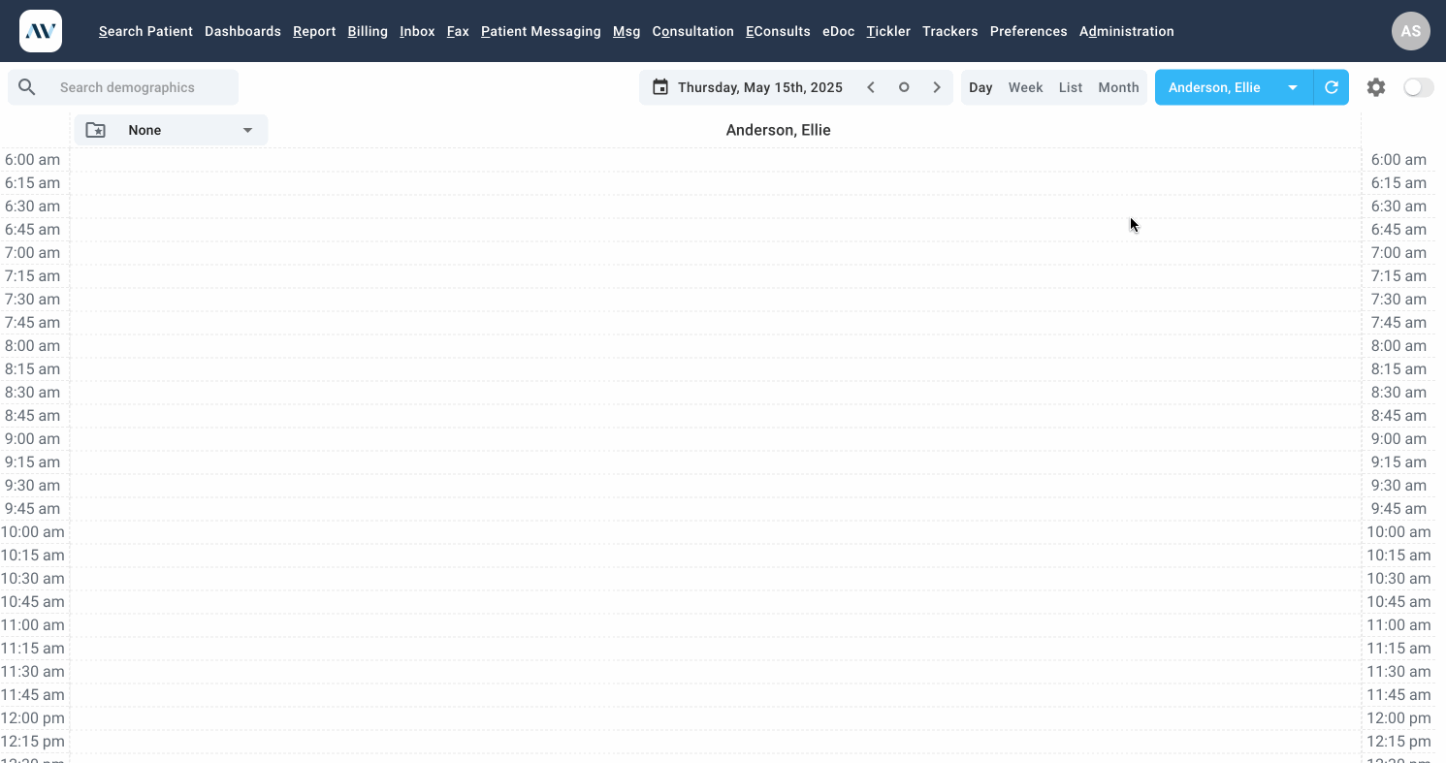Switch to Month view
The height and width of the screenshot is (763, 1446).
(1118, 87)
